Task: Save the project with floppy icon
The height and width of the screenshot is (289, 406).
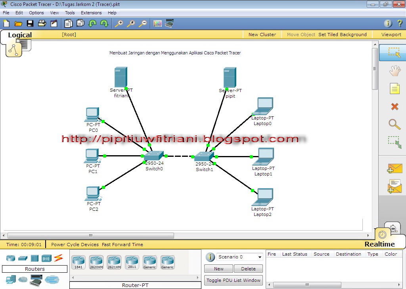Action: [x=30, y=23]
